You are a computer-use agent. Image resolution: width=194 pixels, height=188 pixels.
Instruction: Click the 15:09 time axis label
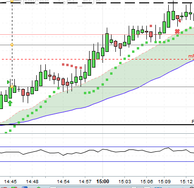(x=164, y=181)
